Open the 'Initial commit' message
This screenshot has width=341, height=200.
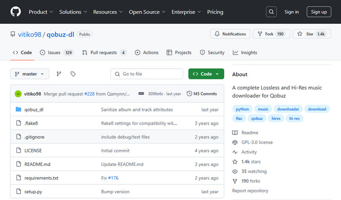(x=115, y=150)
